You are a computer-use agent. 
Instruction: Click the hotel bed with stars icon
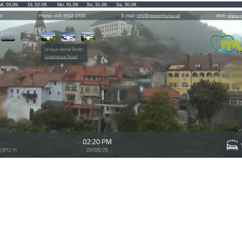click(232, 145)
